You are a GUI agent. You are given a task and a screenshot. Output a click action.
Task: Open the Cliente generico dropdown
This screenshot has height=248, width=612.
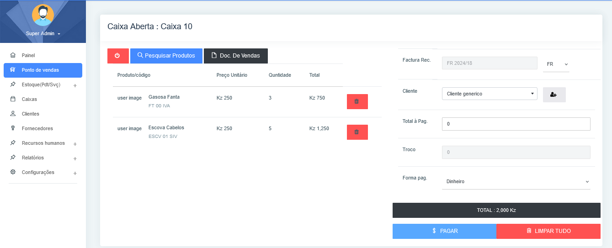pos(489,94)
